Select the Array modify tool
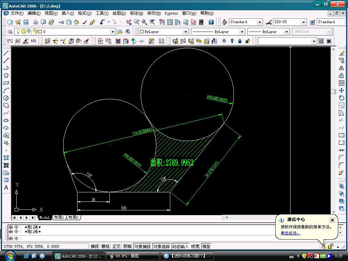 tap(342, 83)
